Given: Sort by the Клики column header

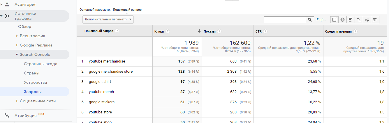Looking at the screenshot, I should 159,31.
